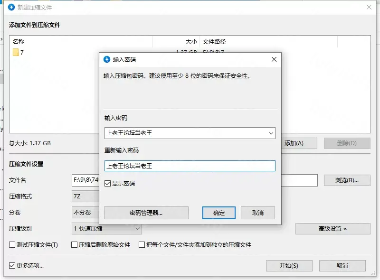Enable 测试压缩文件(T) checkbox
This screenshot has height=280, width=380.
12,244
